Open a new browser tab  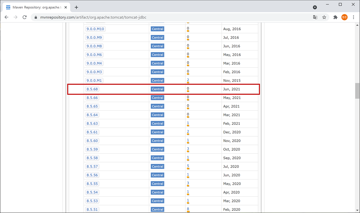pos(76,7)
